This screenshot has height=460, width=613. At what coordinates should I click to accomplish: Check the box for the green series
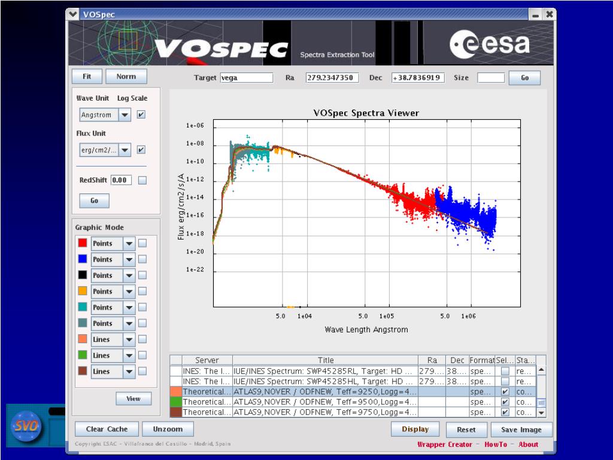pyautogui.click(x=142, y=355)
